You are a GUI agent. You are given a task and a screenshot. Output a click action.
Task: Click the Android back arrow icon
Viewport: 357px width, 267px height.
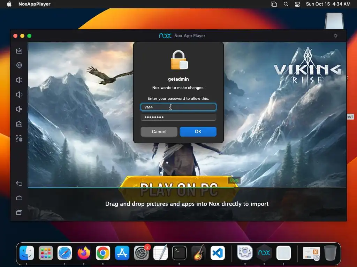click(x=19, y=183)
